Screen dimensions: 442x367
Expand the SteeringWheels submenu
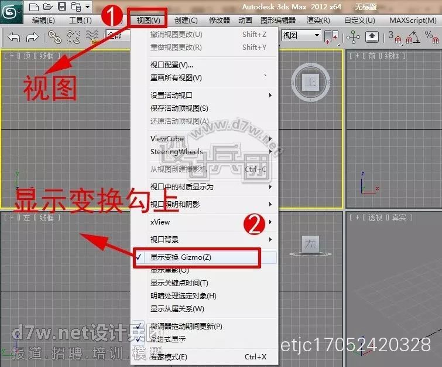[x=204, y=152]
